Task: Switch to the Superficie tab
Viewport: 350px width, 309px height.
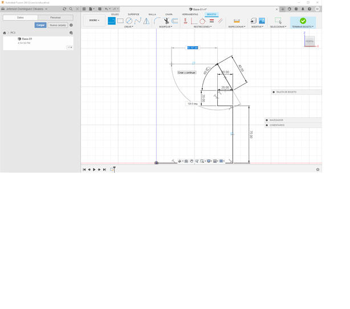Action: pos(133,14)
